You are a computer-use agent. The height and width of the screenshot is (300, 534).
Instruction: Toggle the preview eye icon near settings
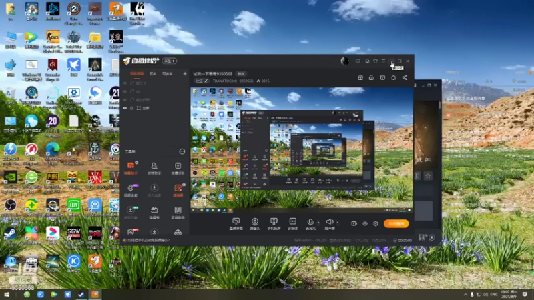[x=364, y=223]
